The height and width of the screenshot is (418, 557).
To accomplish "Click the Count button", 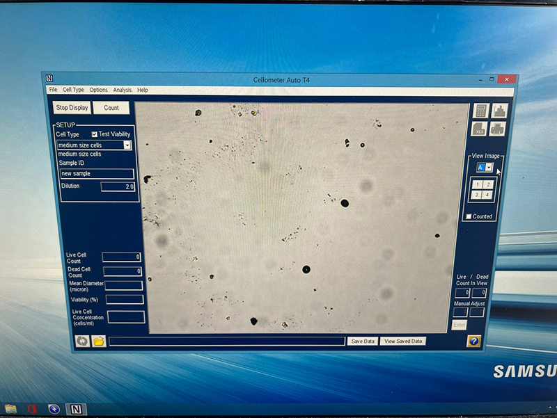I will coord(111,108).
